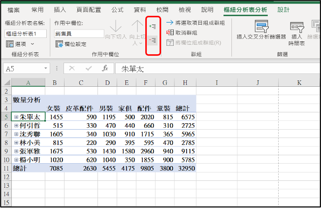
Task: Open the Name Box dropdown arrow
Action: click(x=46, y=68)
